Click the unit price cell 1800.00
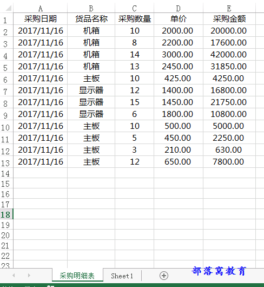This screenshot has height=287, width=264. click(x=179, y=114)
